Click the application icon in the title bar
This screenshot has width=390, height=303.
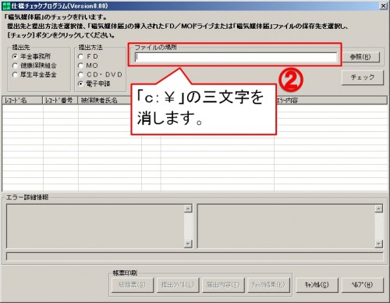point(5,6)
